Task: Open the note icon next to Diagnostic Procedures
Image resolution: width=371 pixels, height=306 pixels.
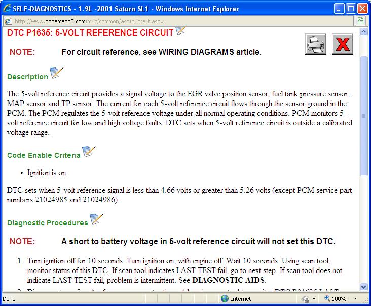Action: point(96,219)
